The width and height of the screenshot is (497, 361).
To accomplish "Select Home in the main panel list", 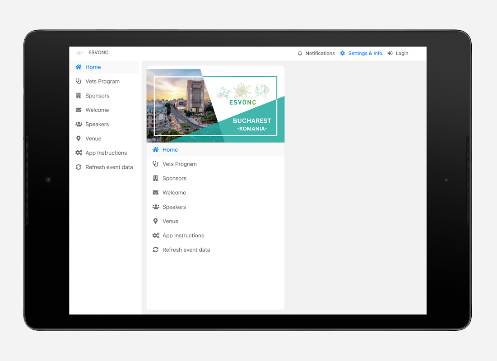I will click(x=215, y=150).
